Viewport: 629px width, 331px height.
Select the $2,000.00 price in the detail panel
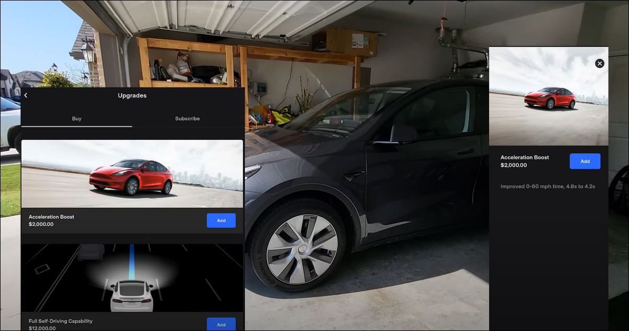click(513, 165)
